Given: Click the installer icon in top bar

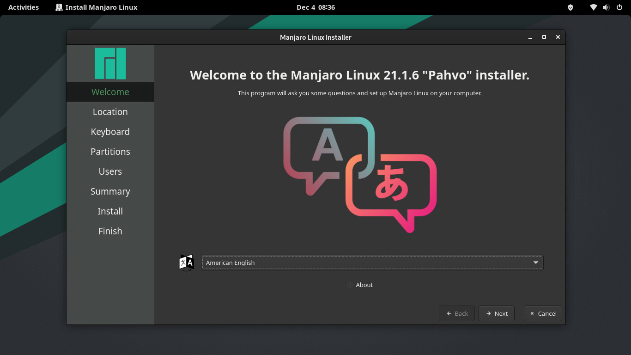Looking at the screenshot, I should 59,7.
